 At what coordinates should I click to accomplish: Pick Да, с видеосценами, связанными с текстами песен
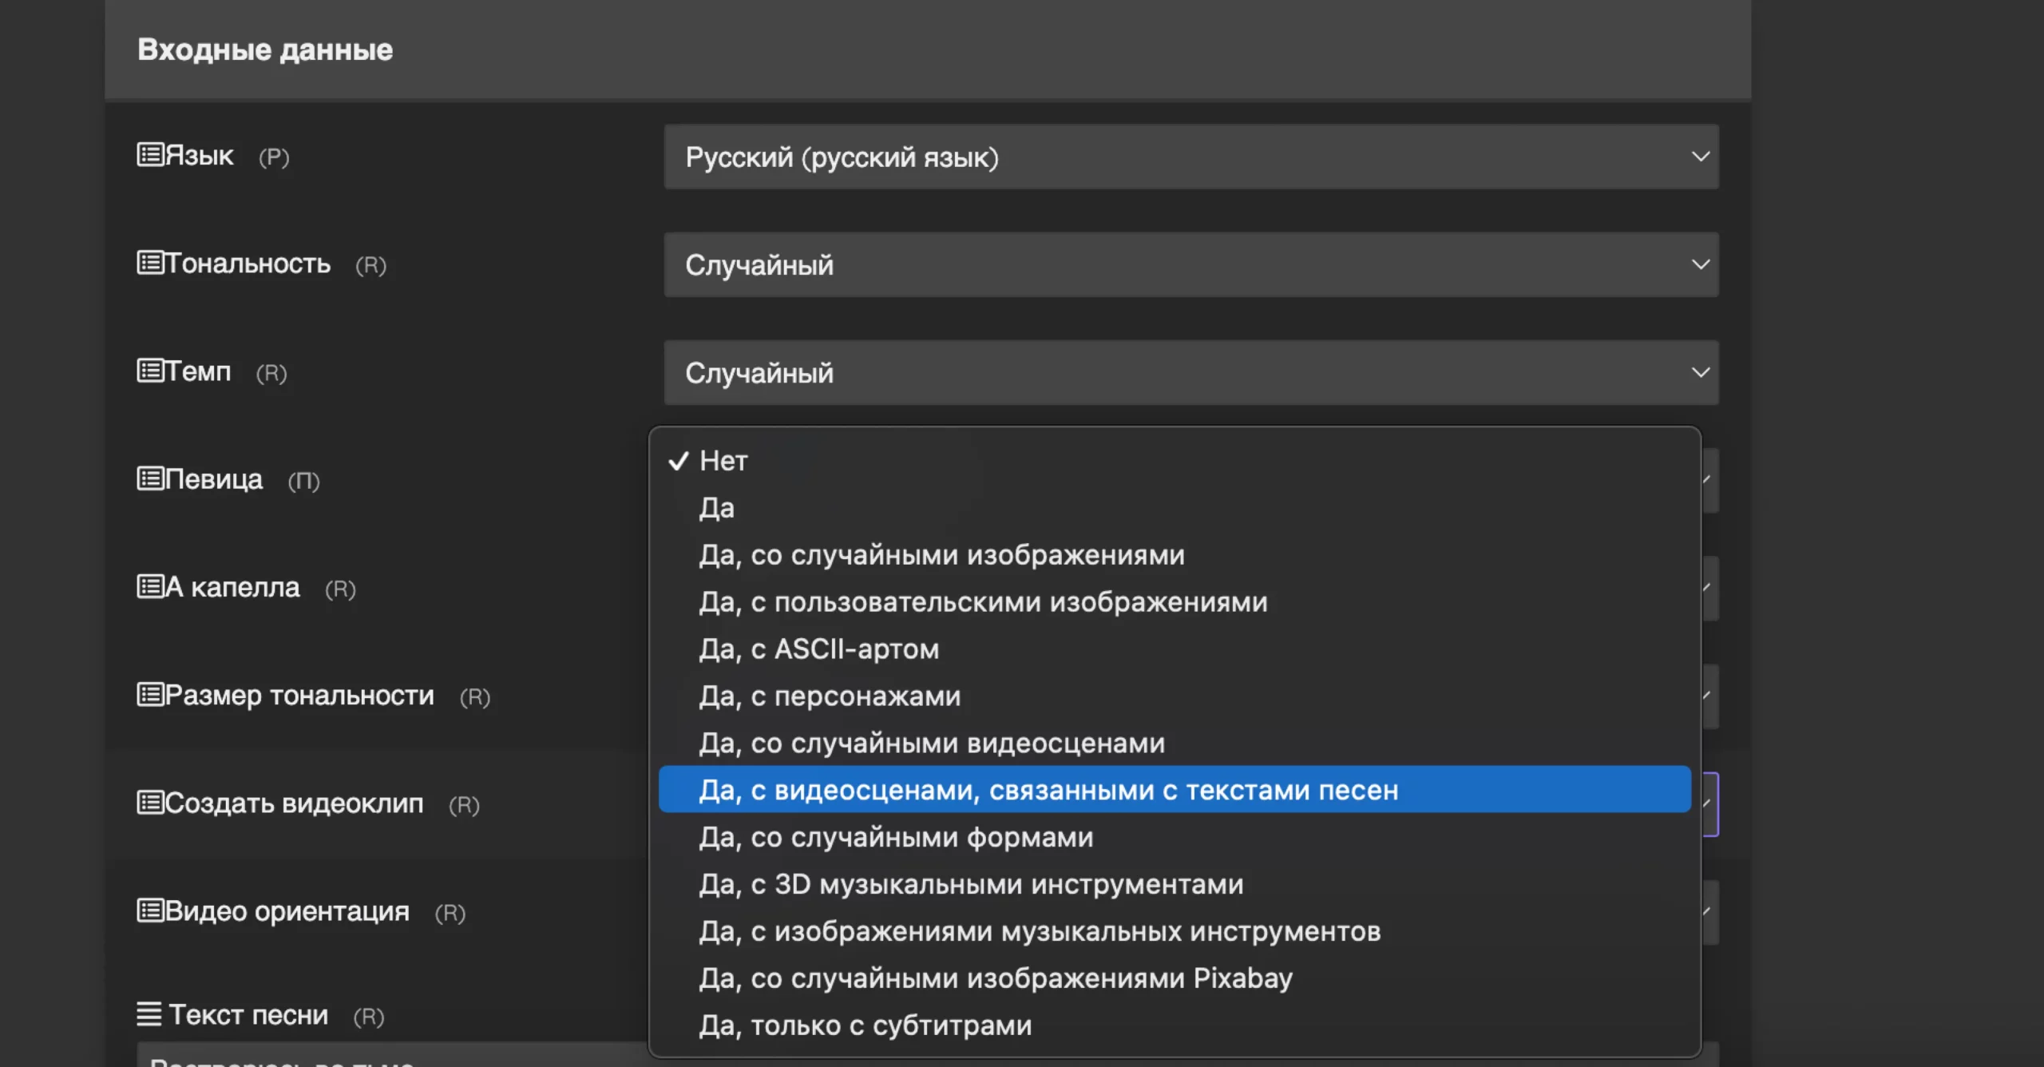coord(1048,790)
